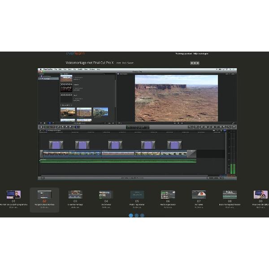
Task: Open the Help menu
Action: coord(98,69)
